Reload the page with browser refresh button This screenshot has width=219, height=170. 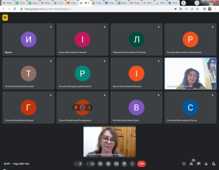tap(14, 8)
